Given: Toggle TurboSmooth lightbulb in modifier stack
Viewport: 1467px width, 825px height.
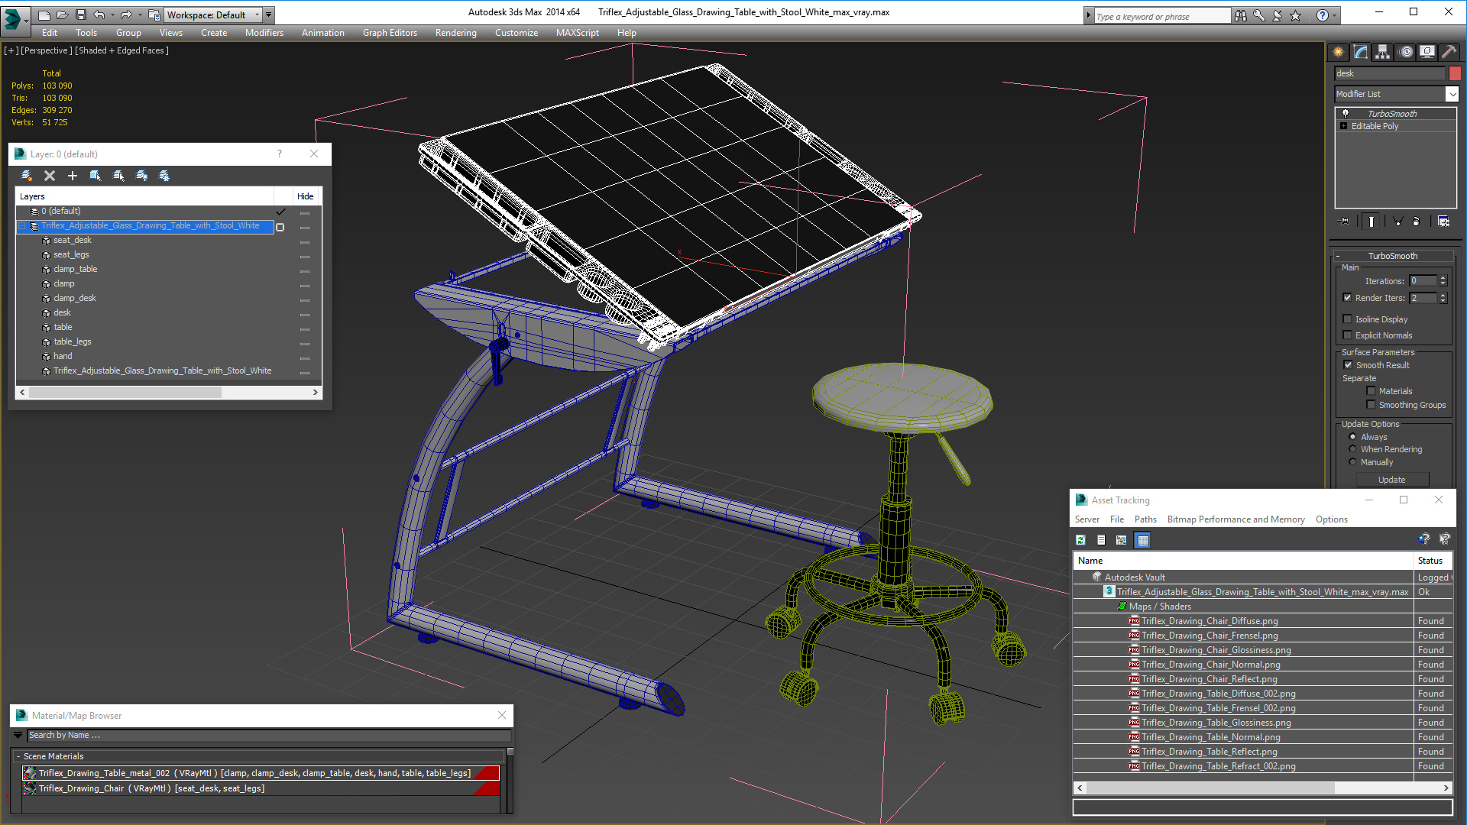Looking at the screenshot, I should pyautogui.click(x=1346, y=113).
